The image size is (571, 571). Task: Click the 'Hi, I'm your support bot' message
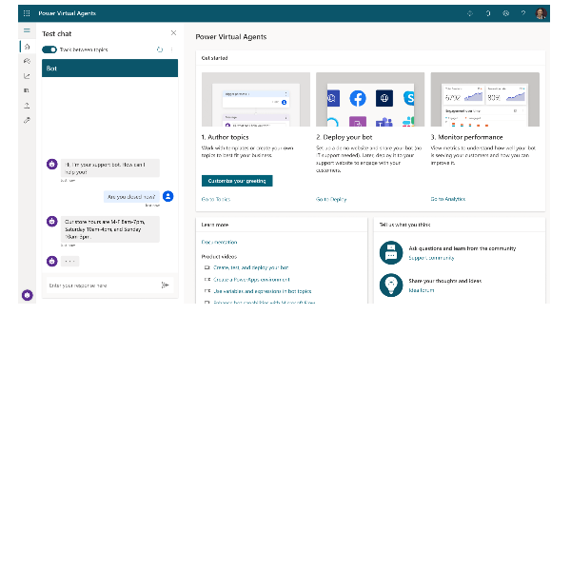pyautogui.click(x=110, y=167)
